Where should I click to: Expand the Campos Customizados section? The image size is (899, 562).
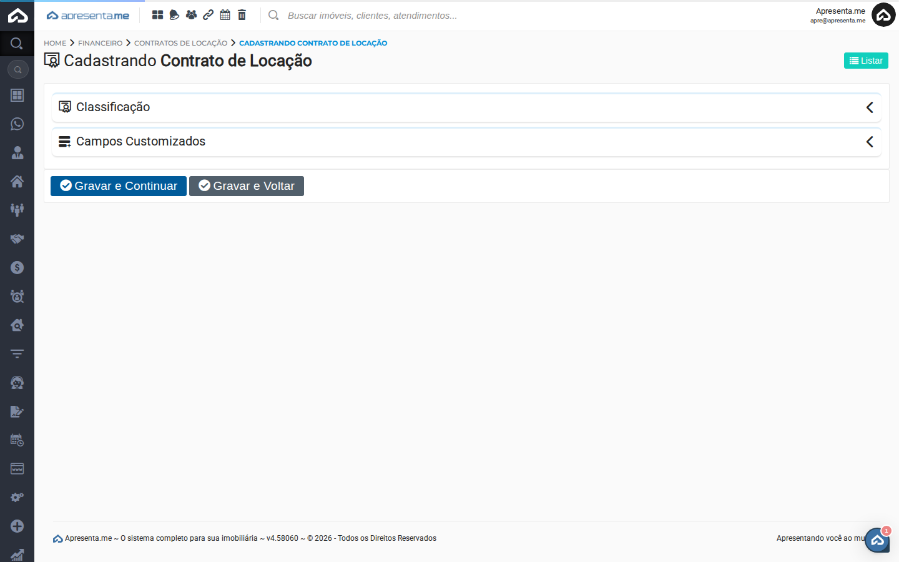coord(466,142)
